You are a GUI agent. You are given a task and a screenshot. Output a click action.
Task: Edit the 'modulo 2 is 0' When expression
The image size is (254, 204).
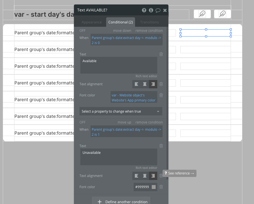click(x=126, y=40)
